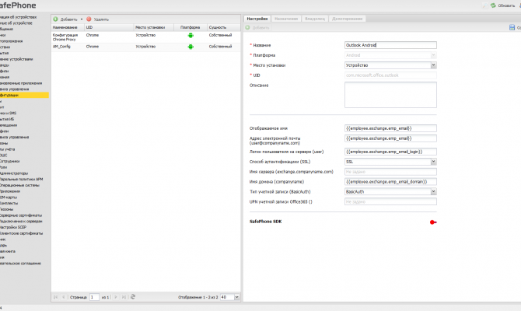Sort by the Сущность column header
The width and height of the screenshot is (521, 311).
coord(224,27)
